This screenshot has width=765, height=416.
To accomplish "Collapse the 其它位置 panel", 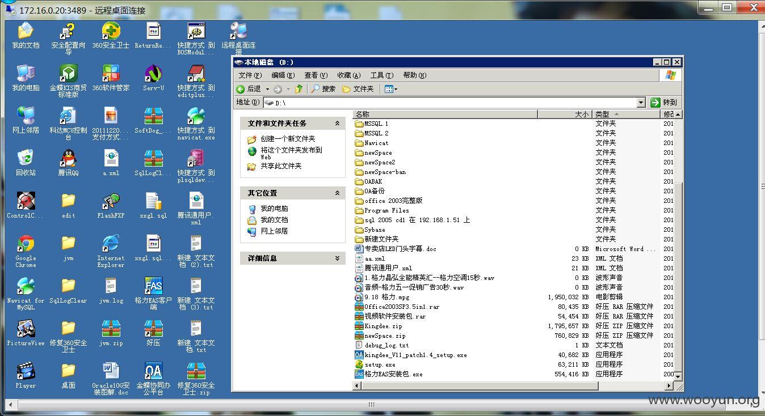I will coord(337,193).
